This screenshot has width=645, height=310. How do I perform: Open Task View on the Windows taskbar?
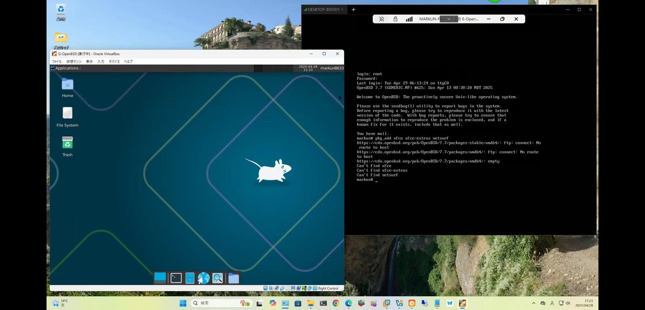[x=259, y=304]
